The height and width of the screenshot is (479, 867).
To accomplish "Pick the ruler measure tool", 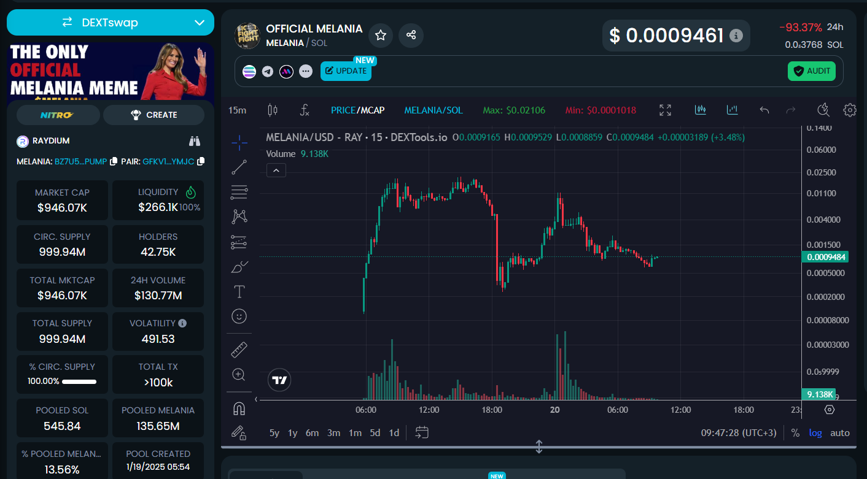I will point(239,350).
